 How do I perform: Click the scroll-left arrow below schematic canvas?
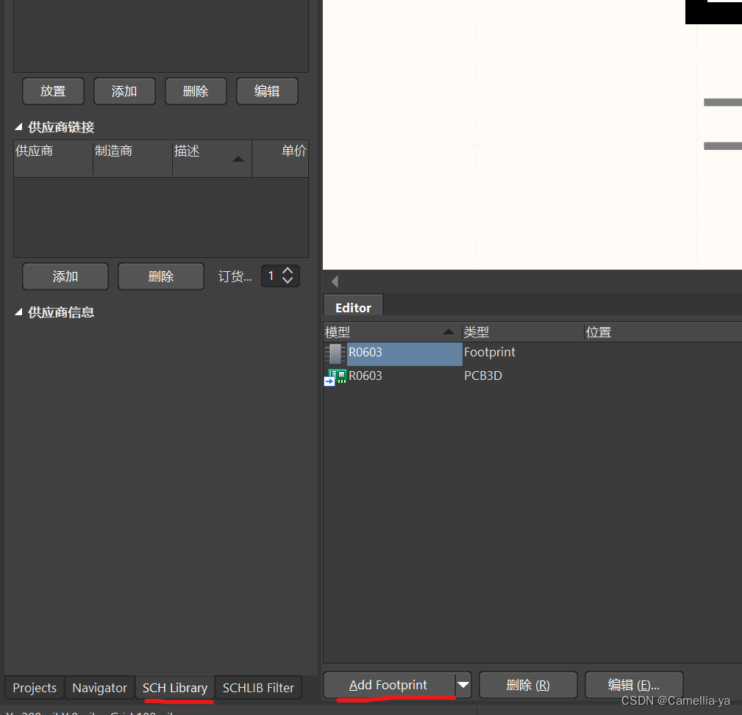pyautogui.click(x=335, y=281)
